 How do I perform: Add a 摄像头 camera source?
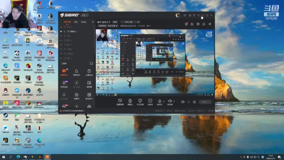pos(130,102)
